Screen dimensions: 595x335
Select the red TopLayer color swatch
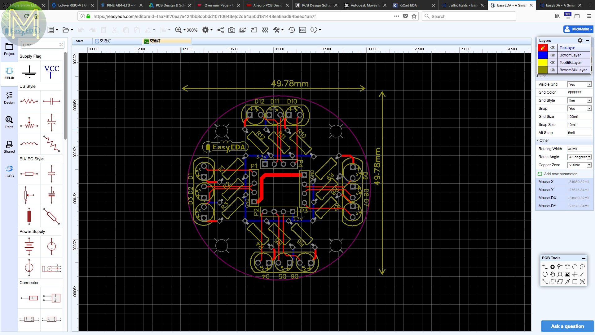543,48
